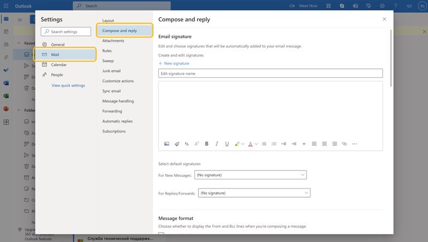
Task: Open the Excel app in left rail
Action: pos(6,96)
